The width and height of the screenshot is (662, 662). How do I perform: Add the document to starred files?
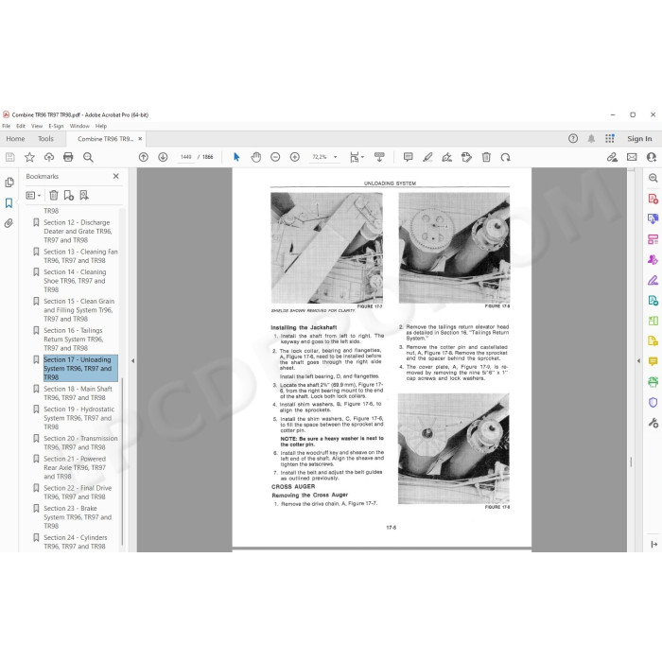(29, 158)
